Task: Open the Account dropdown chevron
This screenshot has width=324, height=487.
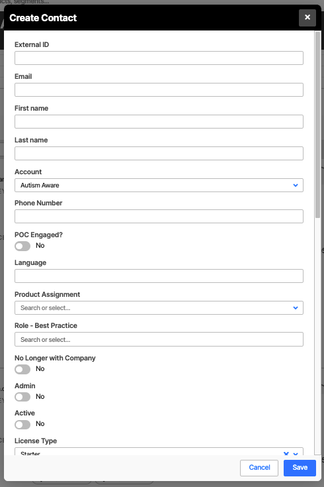Action: tap(296, 185)
